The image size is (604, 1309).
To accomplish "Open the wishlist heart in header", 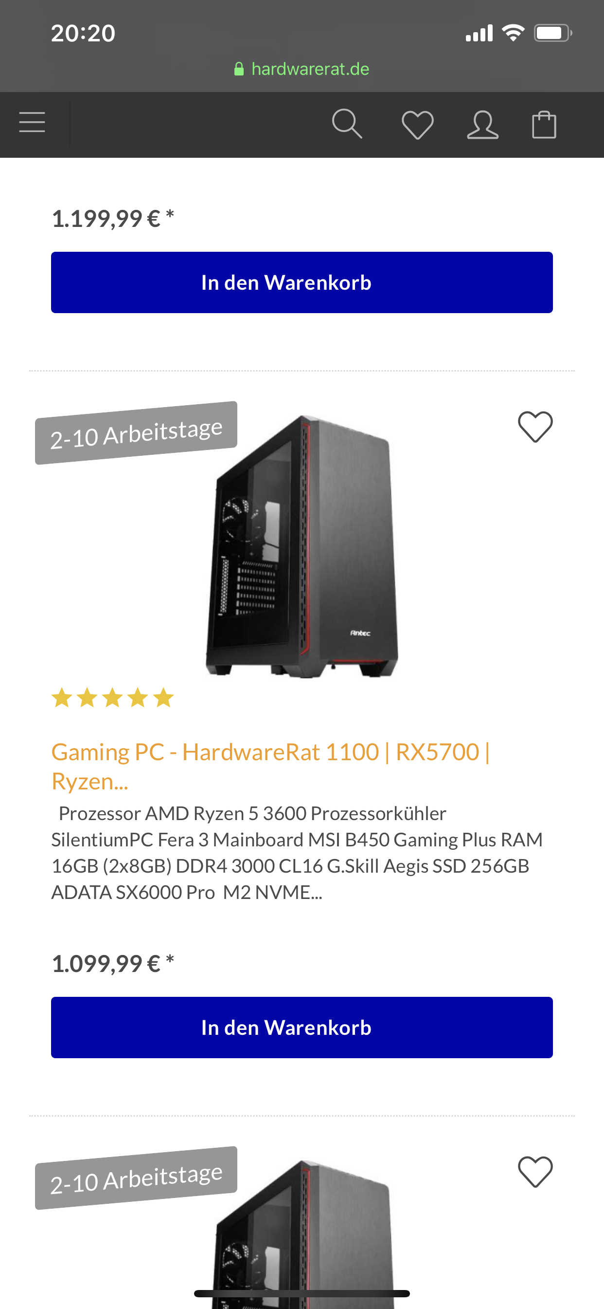I will click(417, 125).
